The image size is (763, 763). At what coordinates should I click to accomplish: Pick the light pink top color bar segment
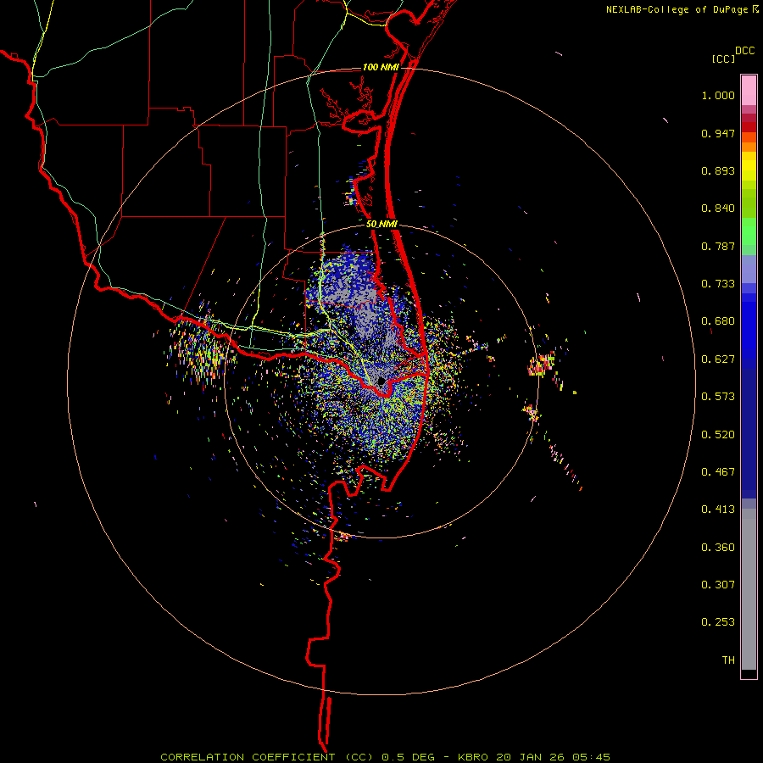point(749,90)
